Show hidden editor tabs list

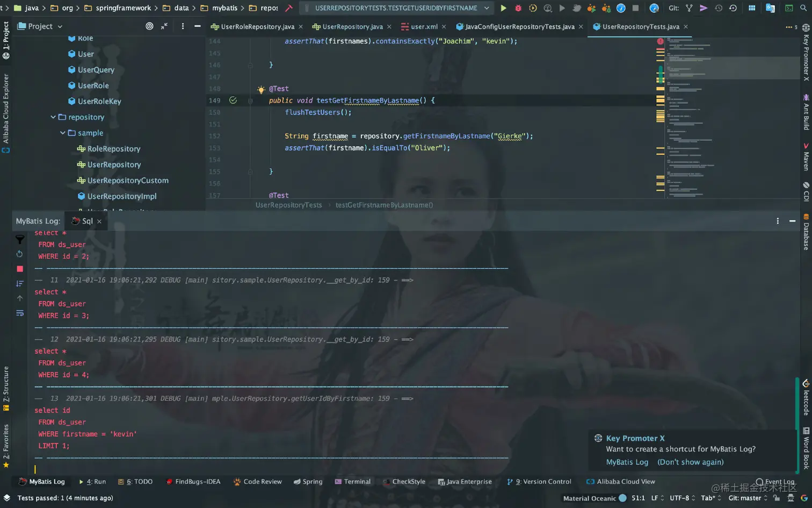792,26
